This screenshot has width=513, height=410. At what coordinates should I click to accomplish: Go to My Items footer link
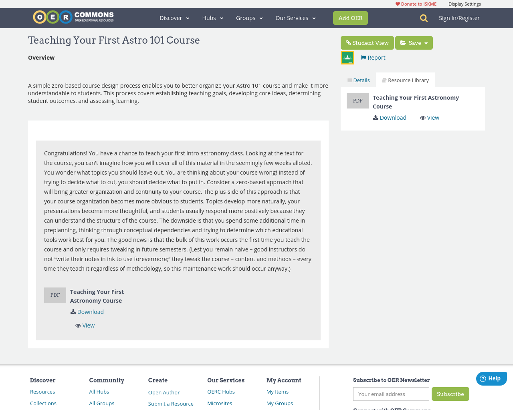pos(277,392)
